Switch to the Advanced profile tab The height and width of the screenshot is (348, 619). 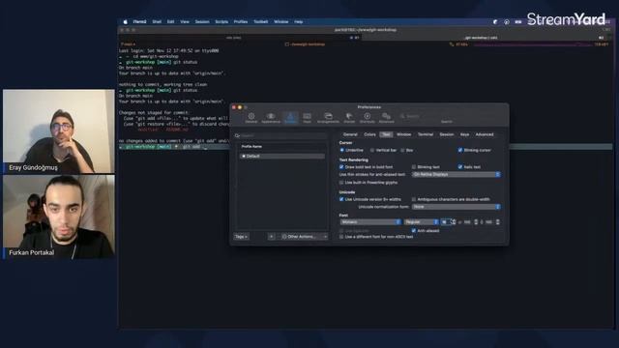click(x=485, y=134)
